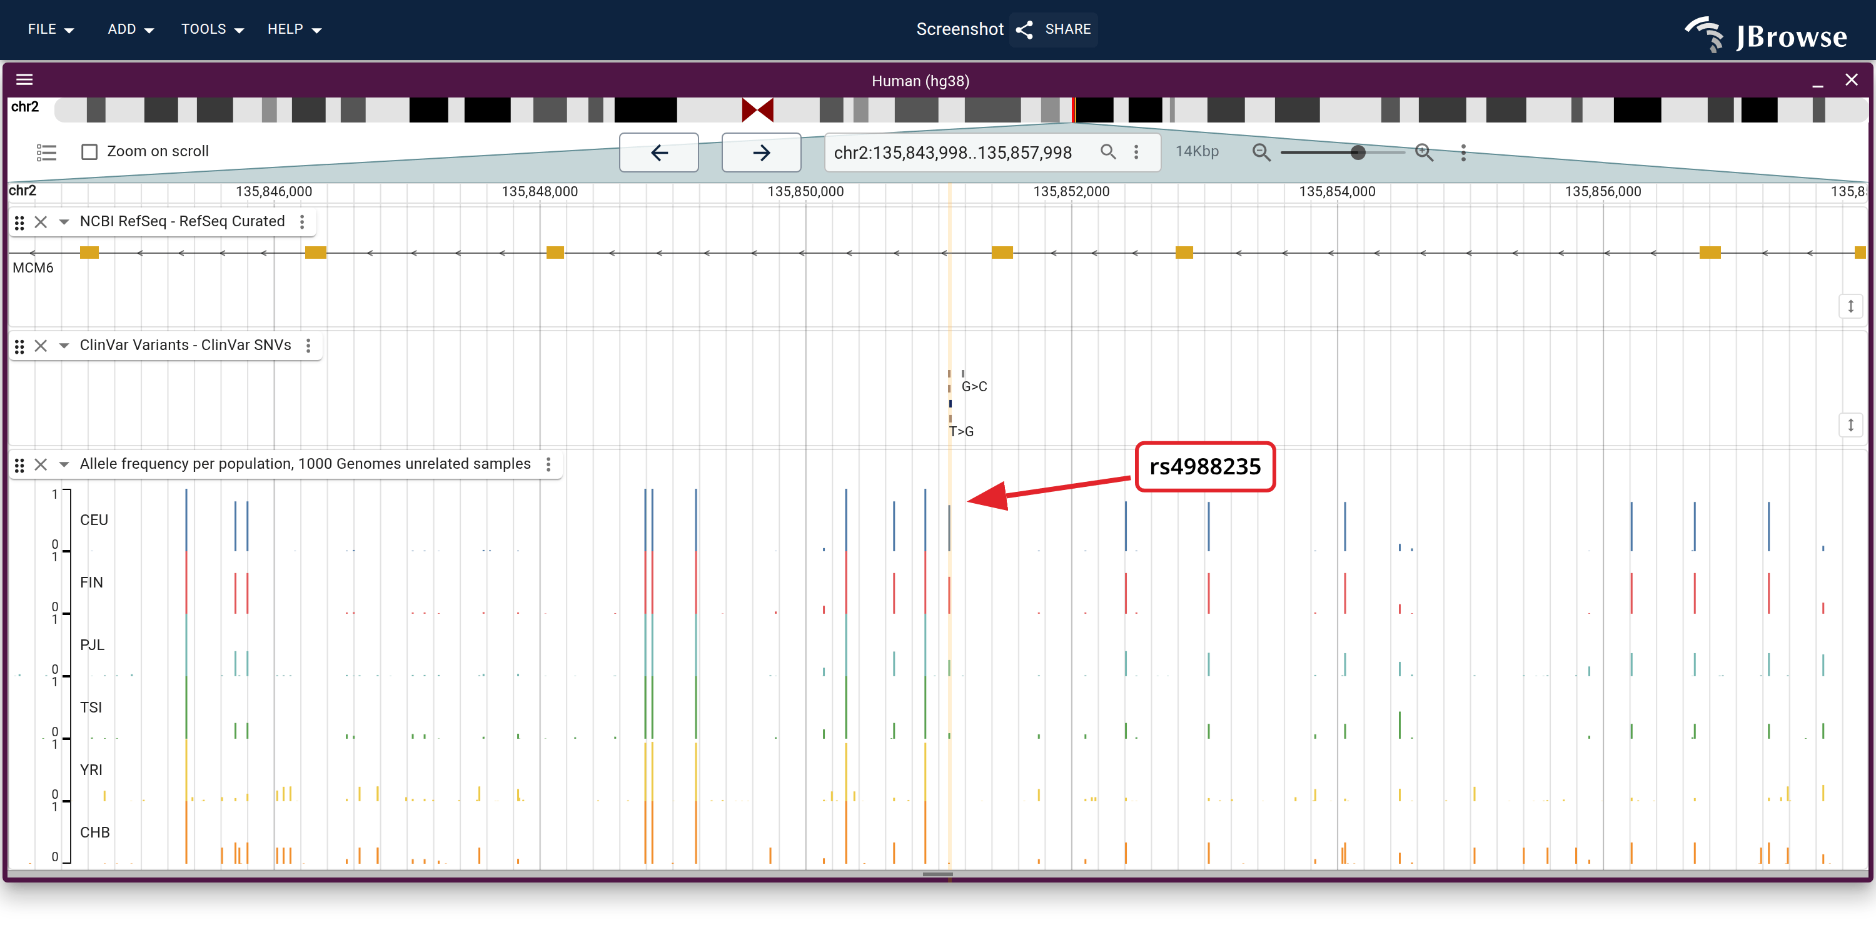The image size is (1876, 950).
Task: Zoom in with the plus magnifier
Action: coord(1425,152)
